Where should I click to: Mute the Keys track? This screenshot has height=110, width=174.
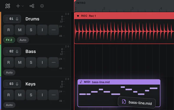tap(20, 95)
